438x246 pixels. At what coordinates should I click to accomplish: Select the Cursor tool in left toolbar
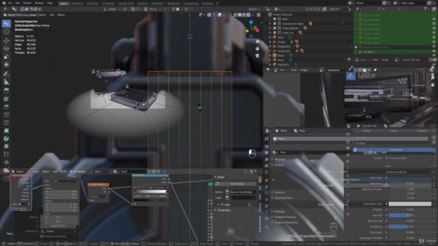6,31
